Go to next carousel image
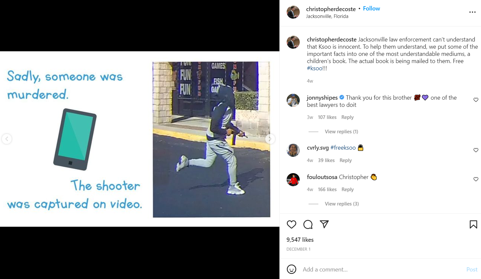481x279 pixels. click(270, 139)
